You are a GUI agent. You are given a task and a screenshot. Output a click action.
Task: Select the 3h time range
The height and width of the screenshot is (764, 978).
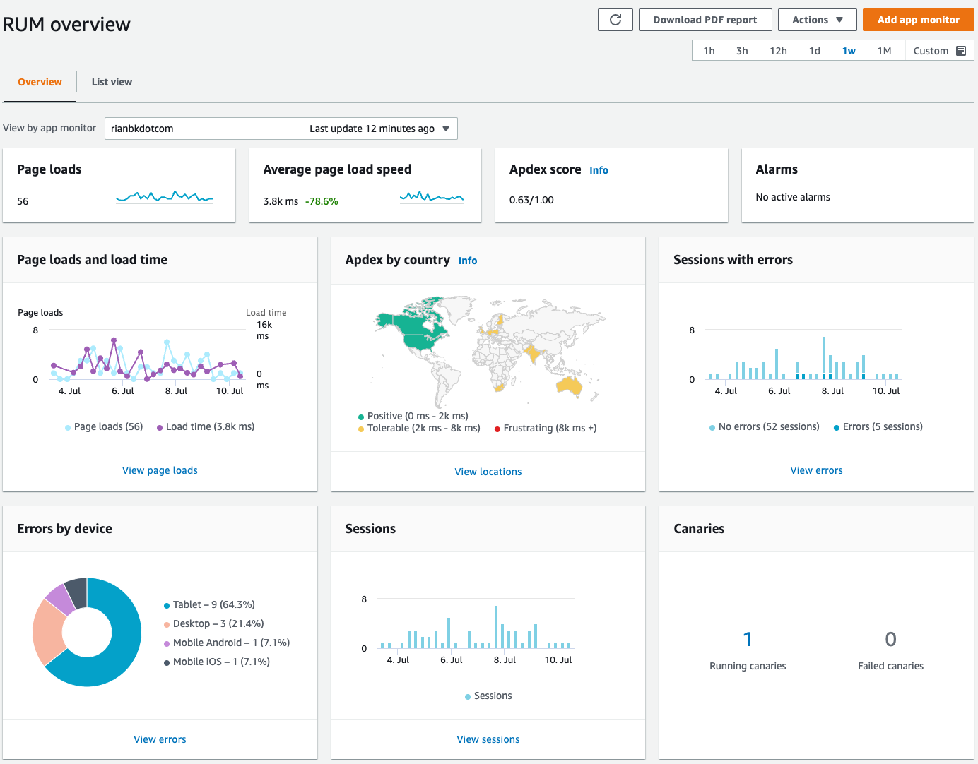click(742, 51)
